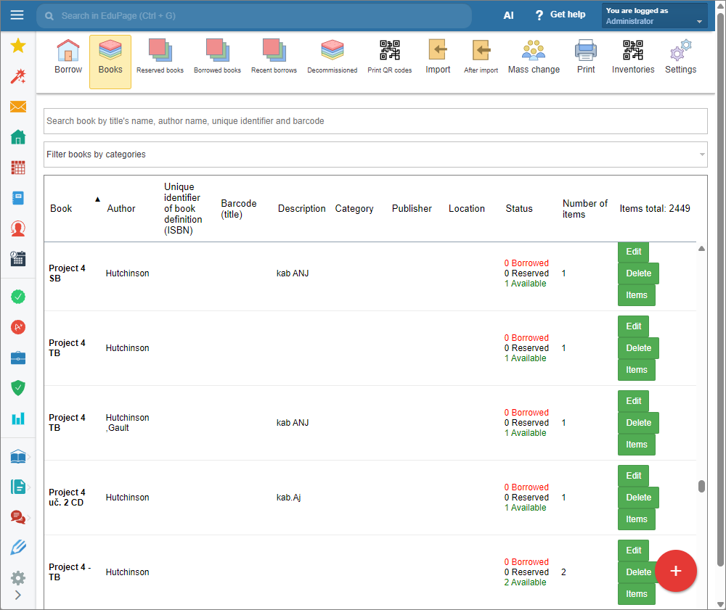The width and height of the screenshot is (726, 610).
Task: Click the envelope messages icon in sidebar
Action: [18, 107]
